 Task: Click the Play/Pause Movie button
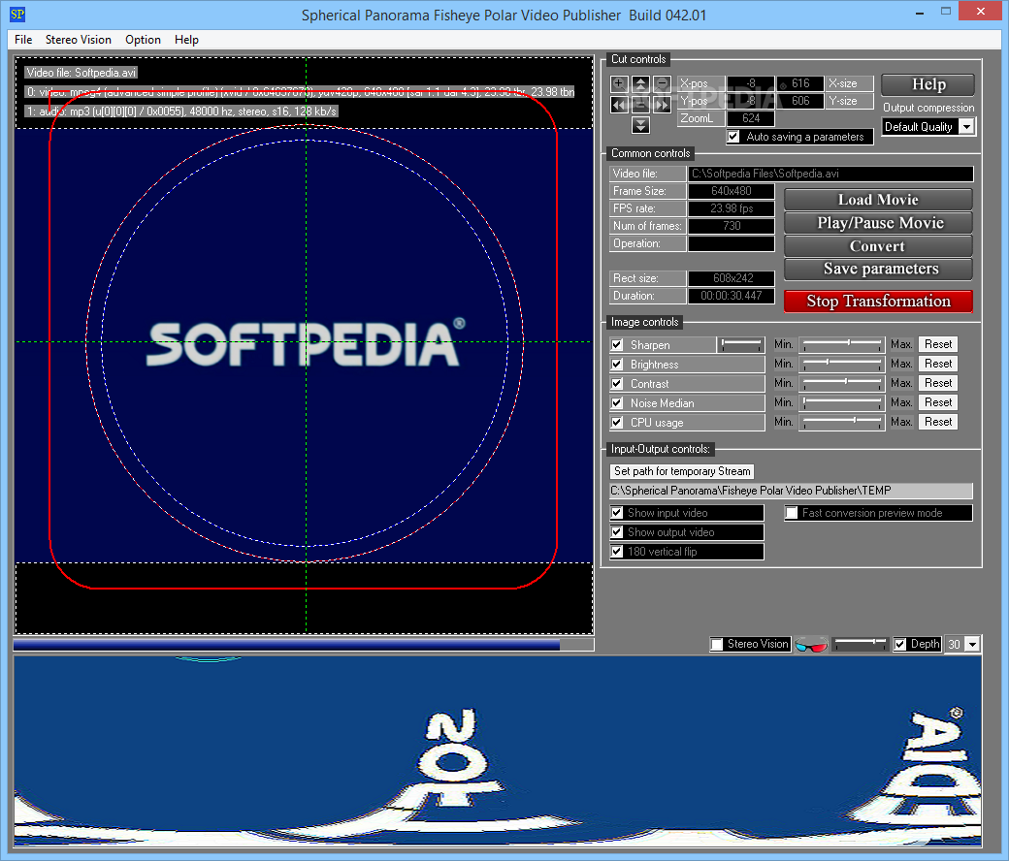coord(878,222)
